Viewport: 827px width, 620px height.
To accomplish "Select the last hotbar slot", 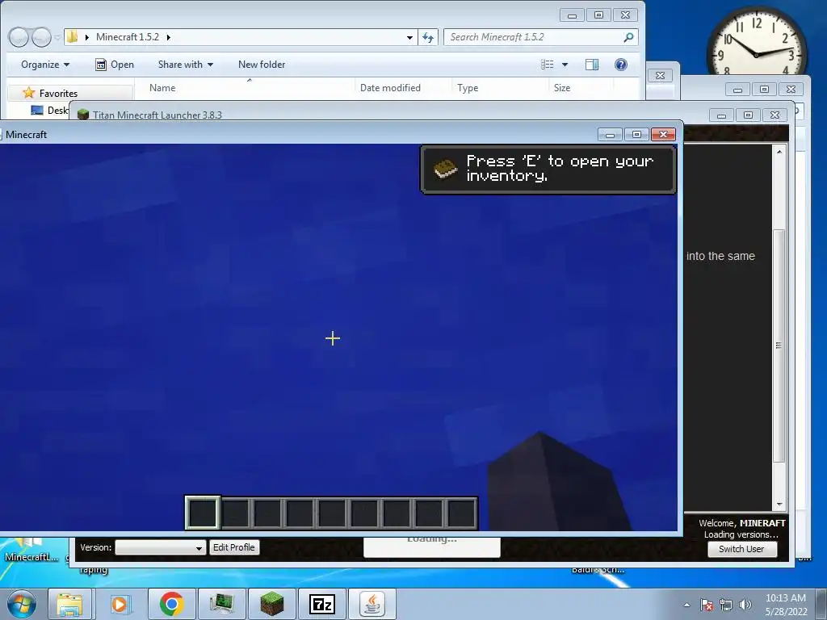I will [461, 513].
